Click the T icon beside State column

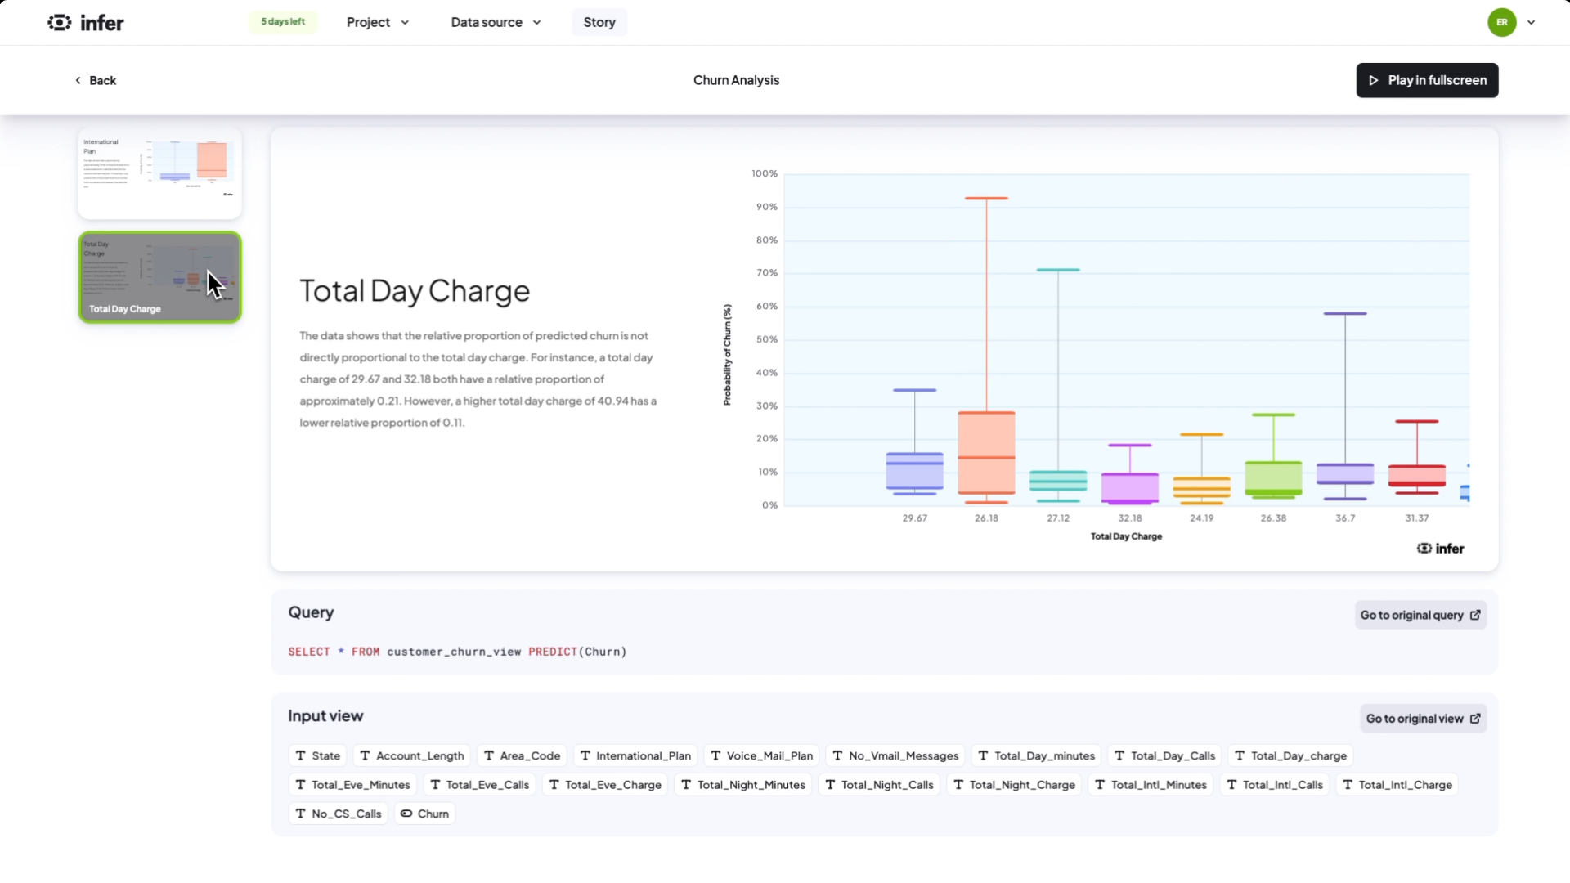click(301, 755)
